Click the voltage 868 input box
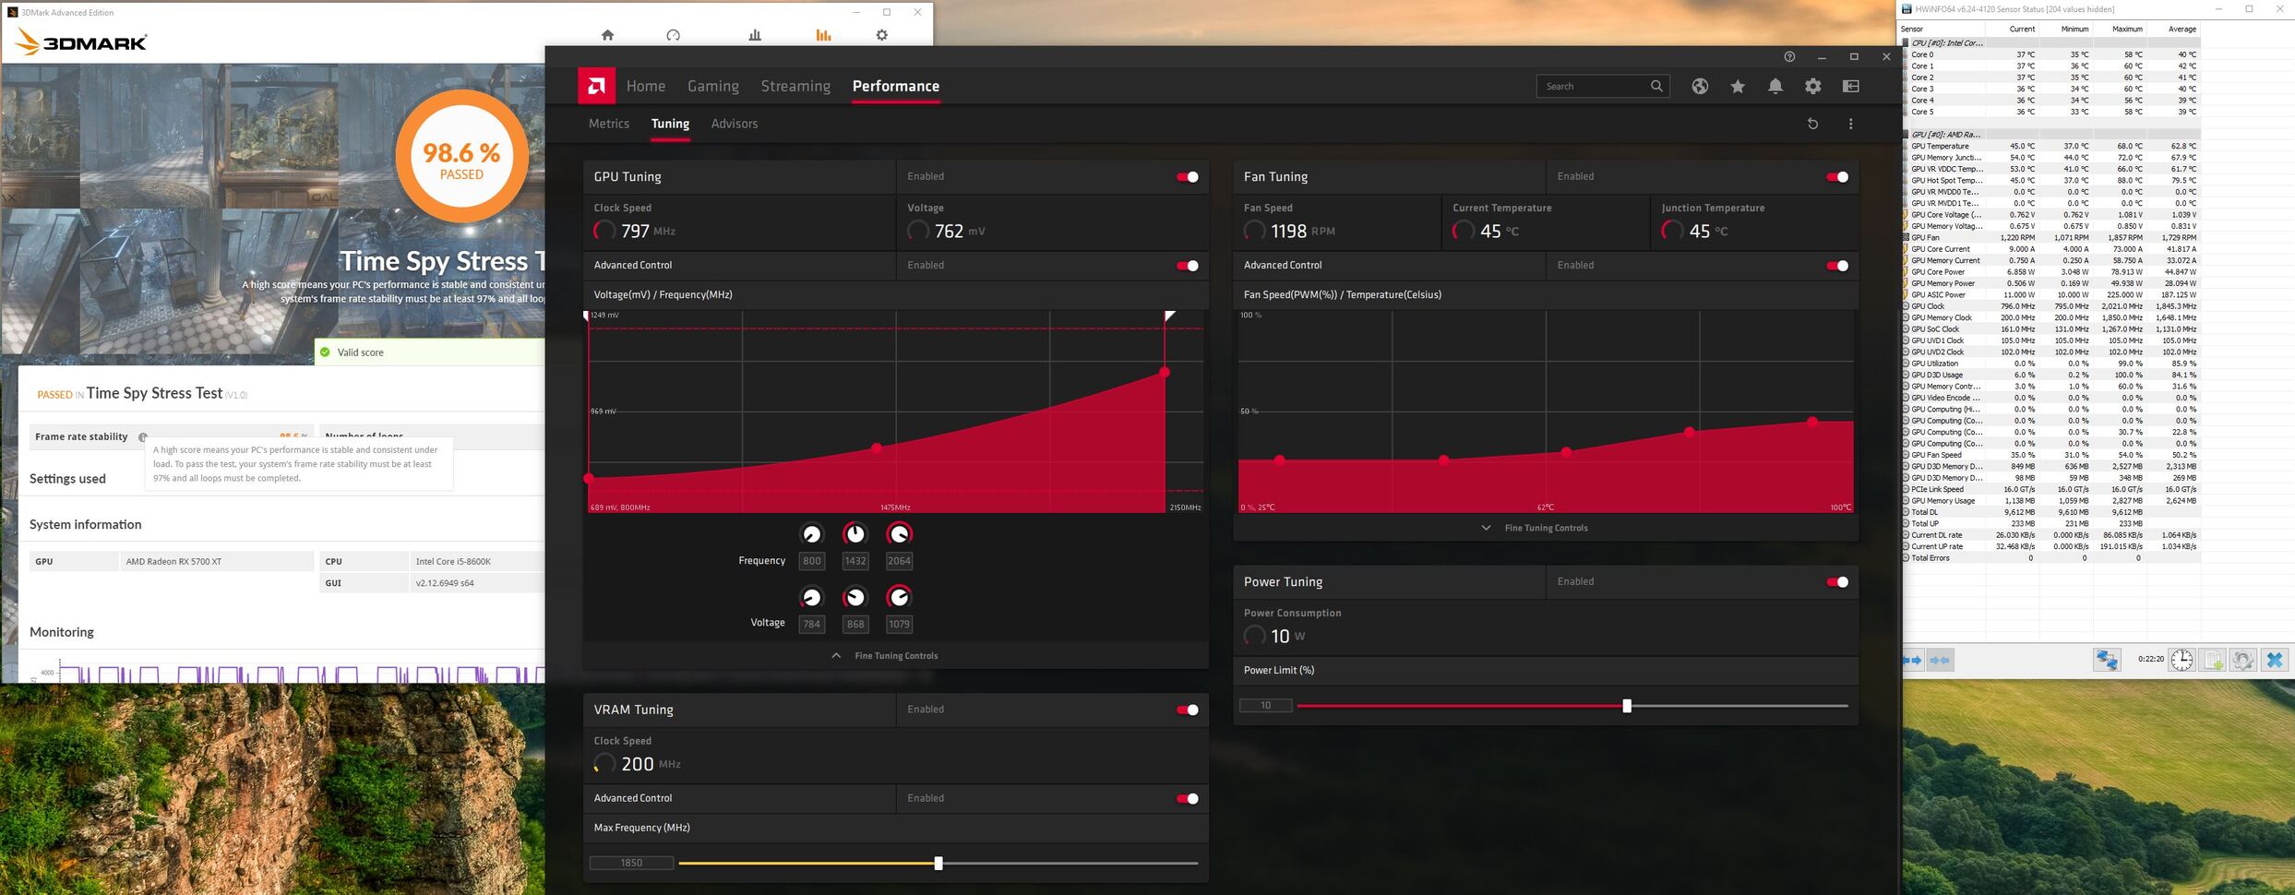Image resolution: width=2295 pixels, height=895 pixels. pyautogui.click(x=855, y=625)
